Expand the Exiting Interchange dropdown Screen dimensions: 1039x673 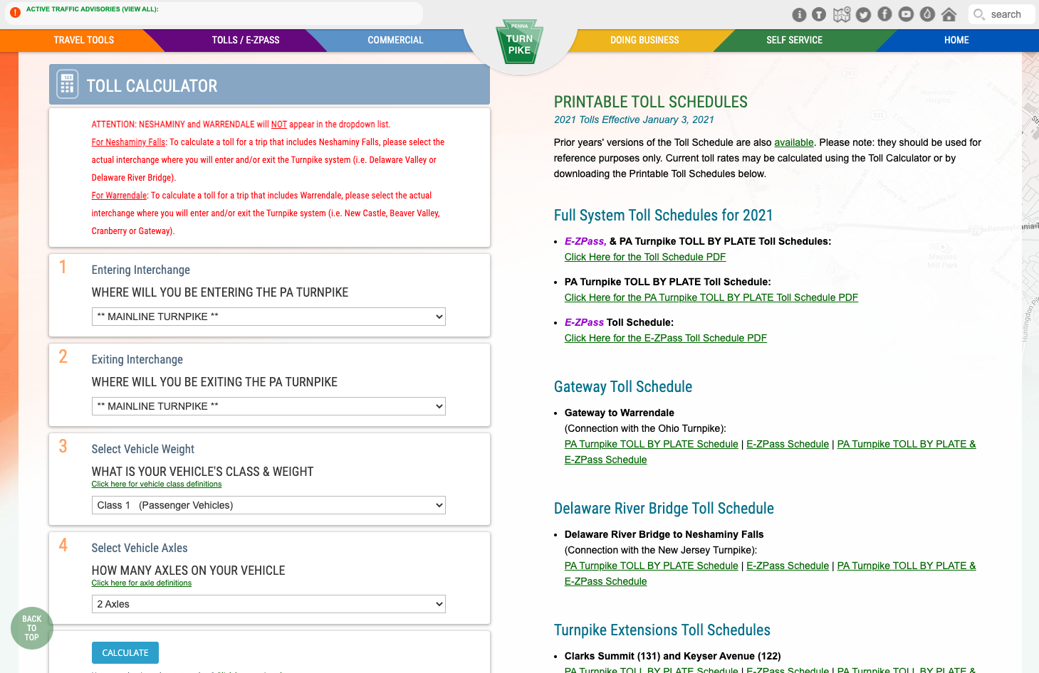click(x=268, y=406)
